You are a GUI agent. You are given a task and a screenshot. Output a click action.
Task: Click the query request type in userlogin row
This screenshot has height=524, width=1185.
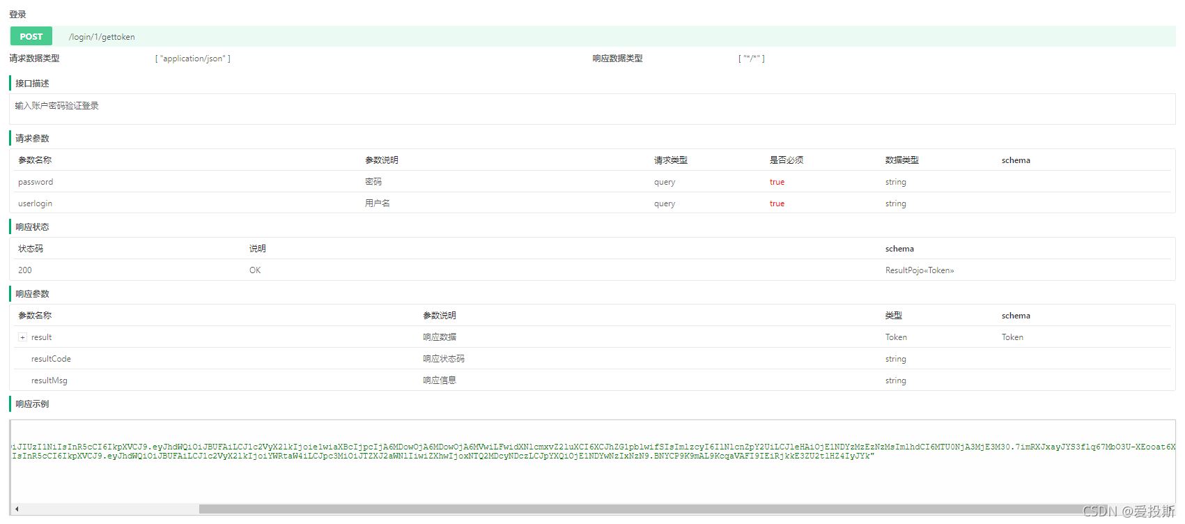pos(665,203)
